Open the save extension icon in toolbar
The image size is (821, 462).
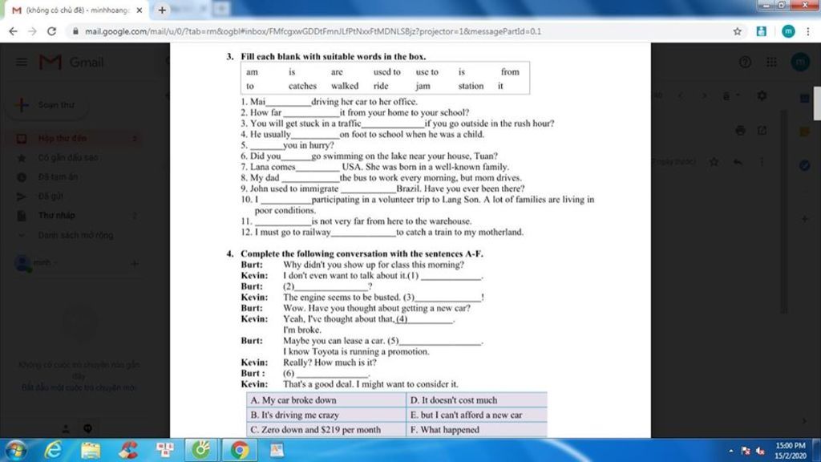[762, 31]
